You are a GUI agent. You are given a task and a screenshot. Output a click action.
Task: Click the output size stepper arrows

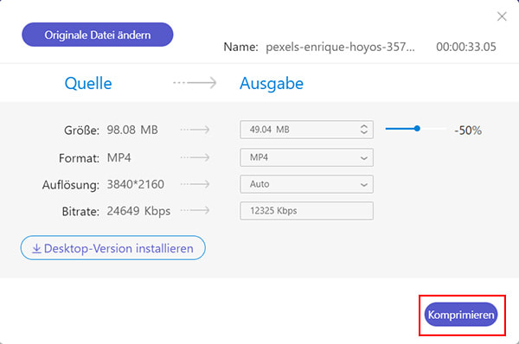[x=364, y=130]
